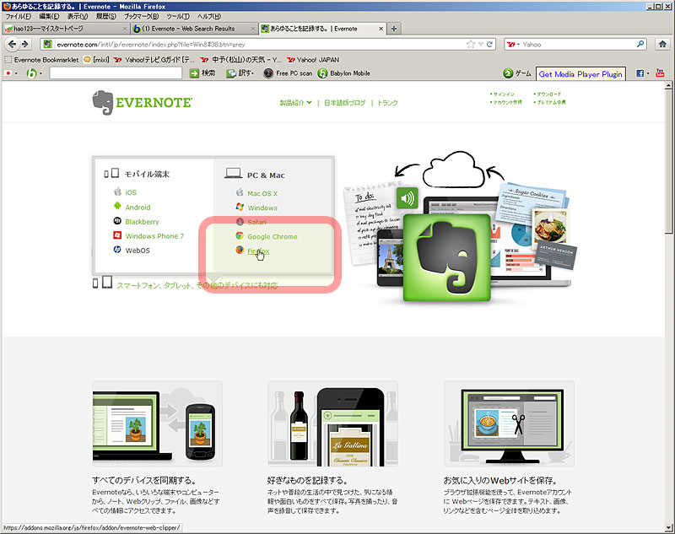Open the トランク link

click(x=387, y=103)
